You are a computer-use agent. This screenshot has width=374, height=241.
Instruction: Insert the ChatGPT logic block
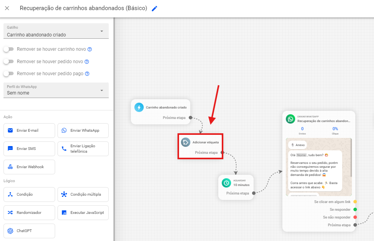pos(29,231)
